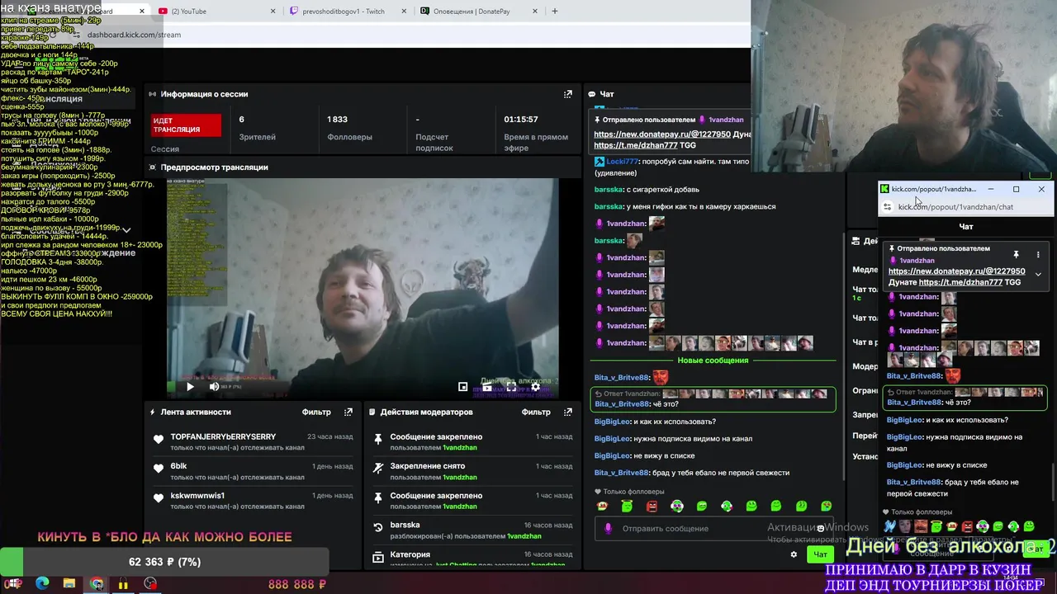Switch to Оповещения DonatePay tab
The image size is (1057, 594).
coord(479,11)
